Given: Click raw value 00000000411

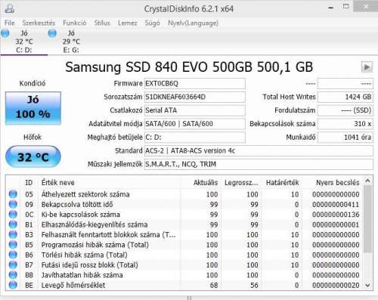Looking at the screenshot, I should pos(336,204).
